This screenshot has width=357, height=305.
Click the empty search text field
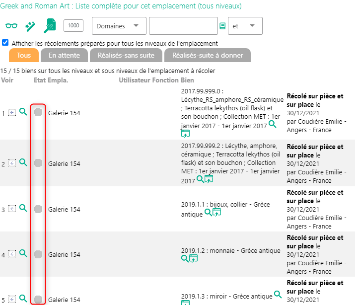pos(183,26)
